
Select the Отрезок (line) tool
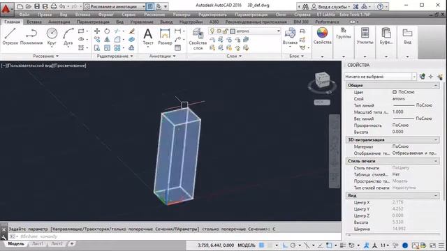tap(10, 36)
